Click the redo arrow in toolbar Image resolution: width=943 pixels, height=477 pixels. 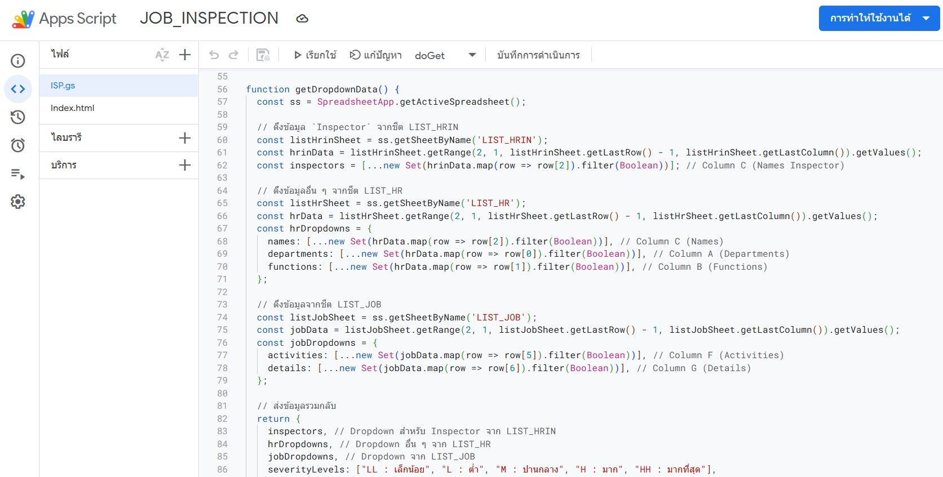pos(233,55)
